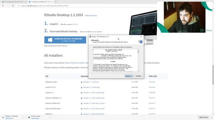Click Mostrar todo in downloads bar
This screenshot has width=214, height=120.
coord(204,117)
